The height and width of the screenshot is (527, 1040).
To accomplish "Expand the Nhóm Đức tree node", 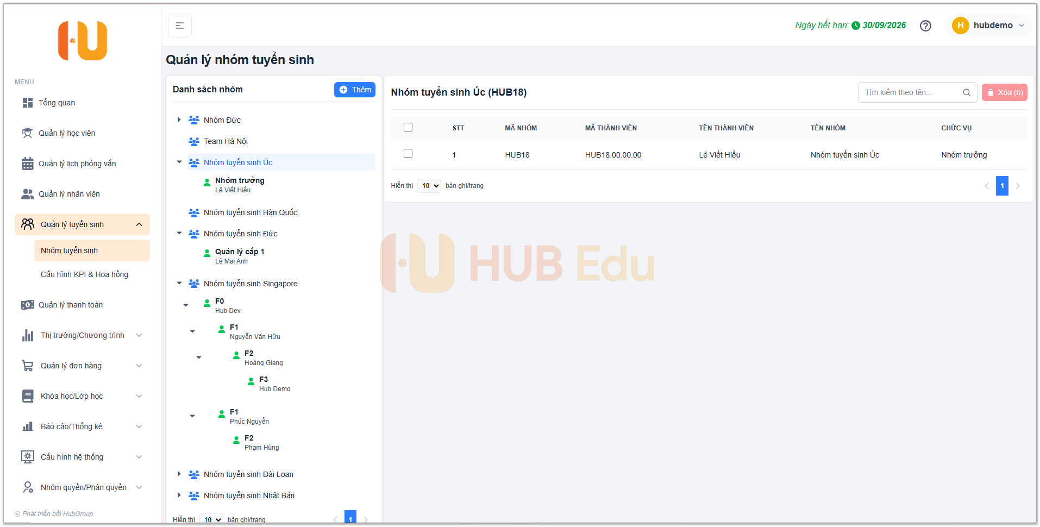I will coord(179,120).
